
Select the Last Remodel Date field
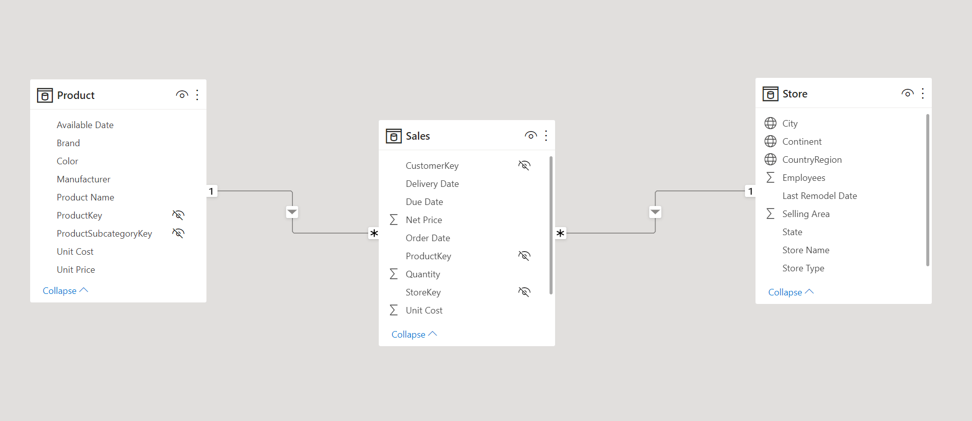pyautogui.click(x=819, y=196)
